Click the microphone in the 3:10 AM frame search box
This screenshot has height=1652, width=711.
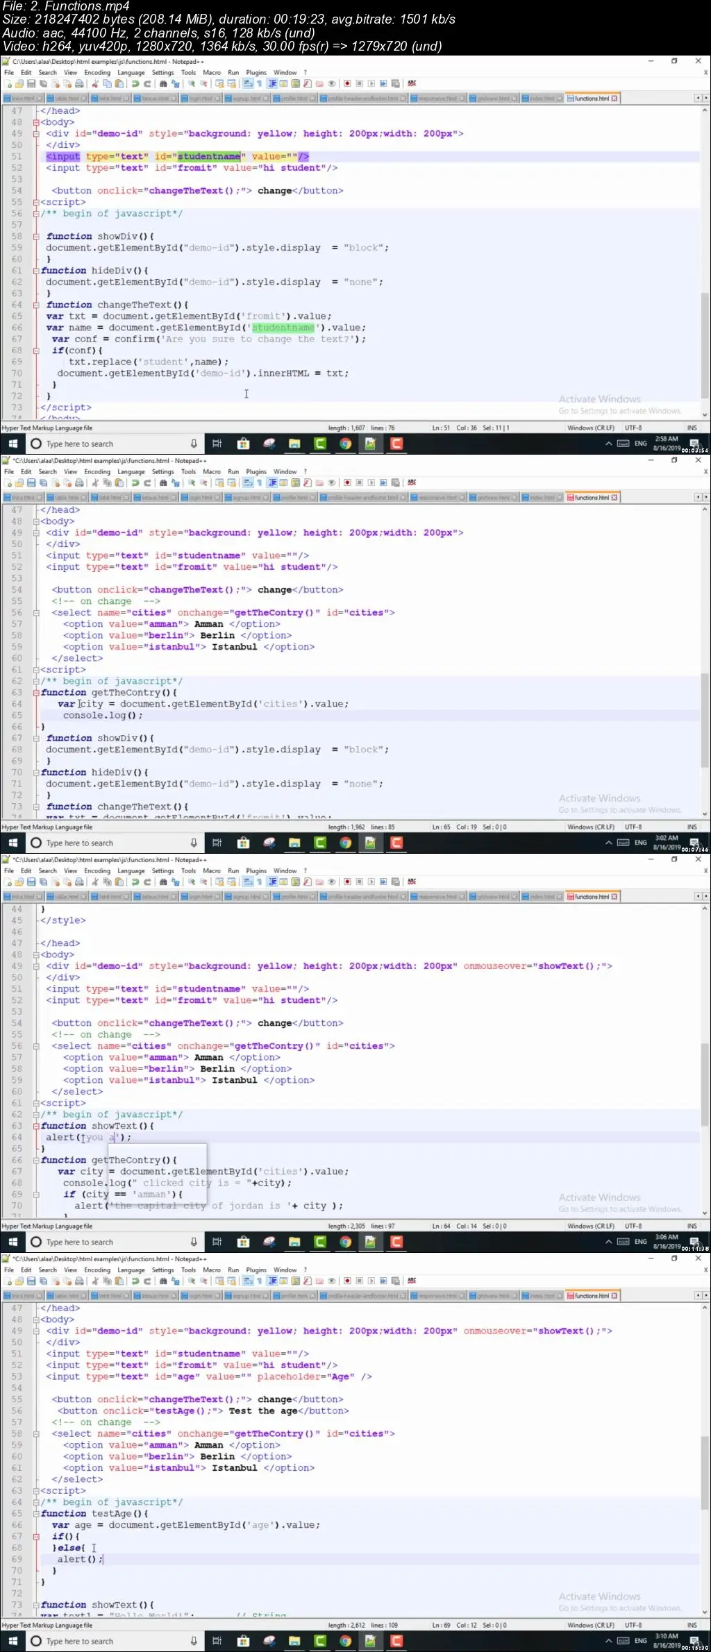click(x=194, y=1642)
